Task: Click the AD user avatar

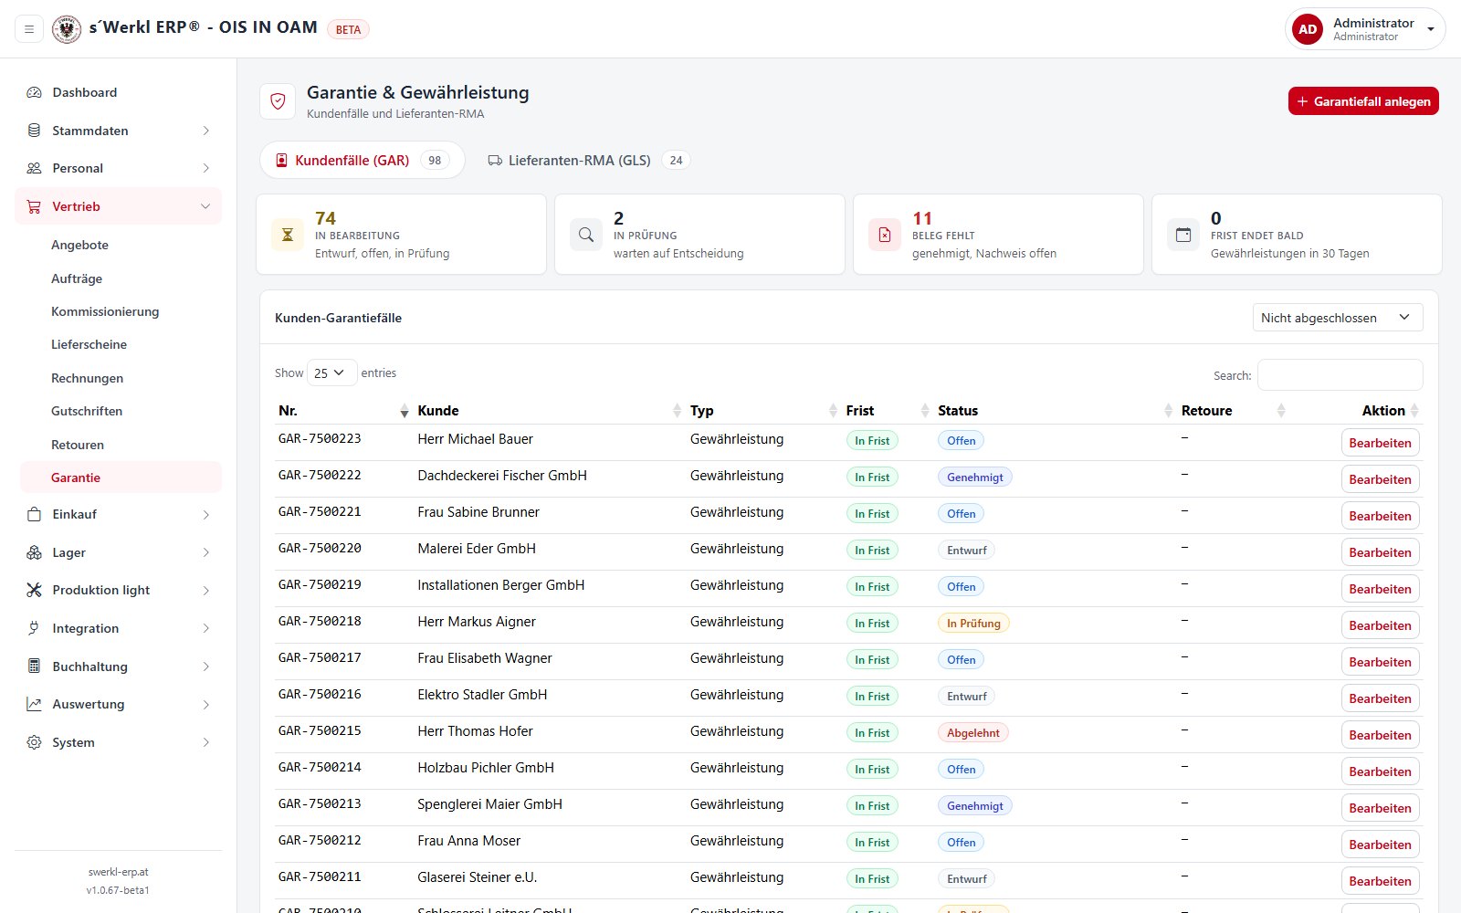Action: (1308, 29)
